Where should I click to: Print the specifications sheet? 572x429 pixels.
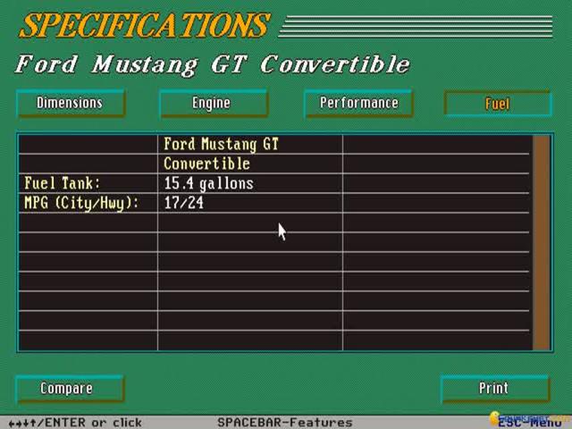(494, 389)
